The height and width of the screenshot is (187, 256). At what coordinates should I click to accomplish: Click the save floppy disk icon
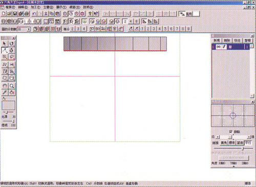pyautogui.click(x=15, y=14)
